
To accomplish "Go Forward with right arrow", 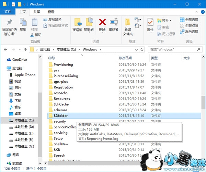I will tap(13, 49).
